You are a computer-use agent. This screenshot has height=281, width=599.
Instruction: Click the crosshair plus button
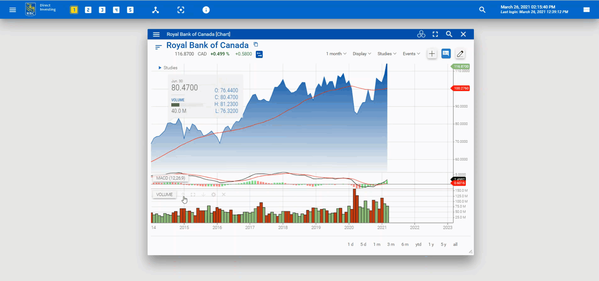click(432, 54)
